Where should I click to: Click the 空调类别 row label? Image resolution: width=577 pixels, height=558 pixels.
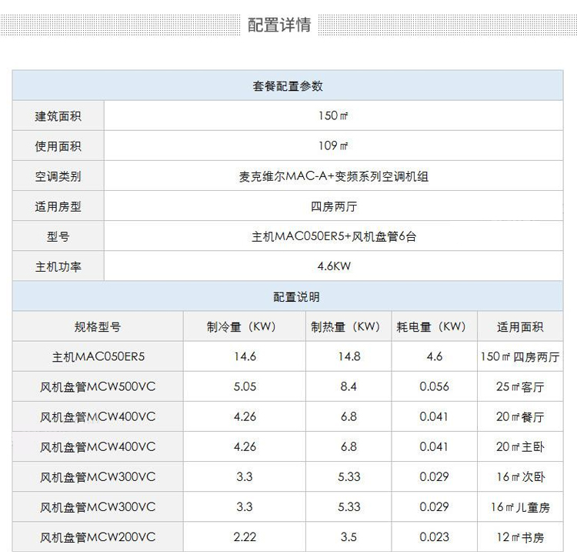[x=58, y=176]
